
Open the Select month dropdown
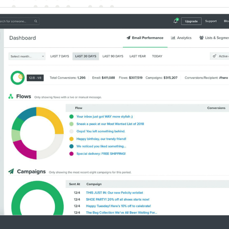pyautogui.click(x=27, y=56)
